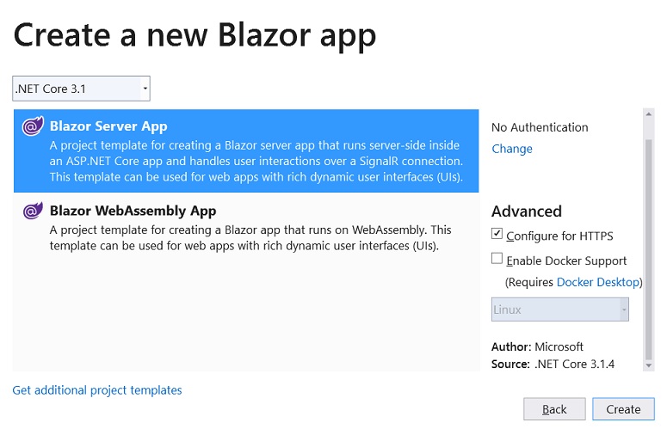Select the Blazor Server App template
Viewport: 667px width, 441px height.
tap(246, 150)
